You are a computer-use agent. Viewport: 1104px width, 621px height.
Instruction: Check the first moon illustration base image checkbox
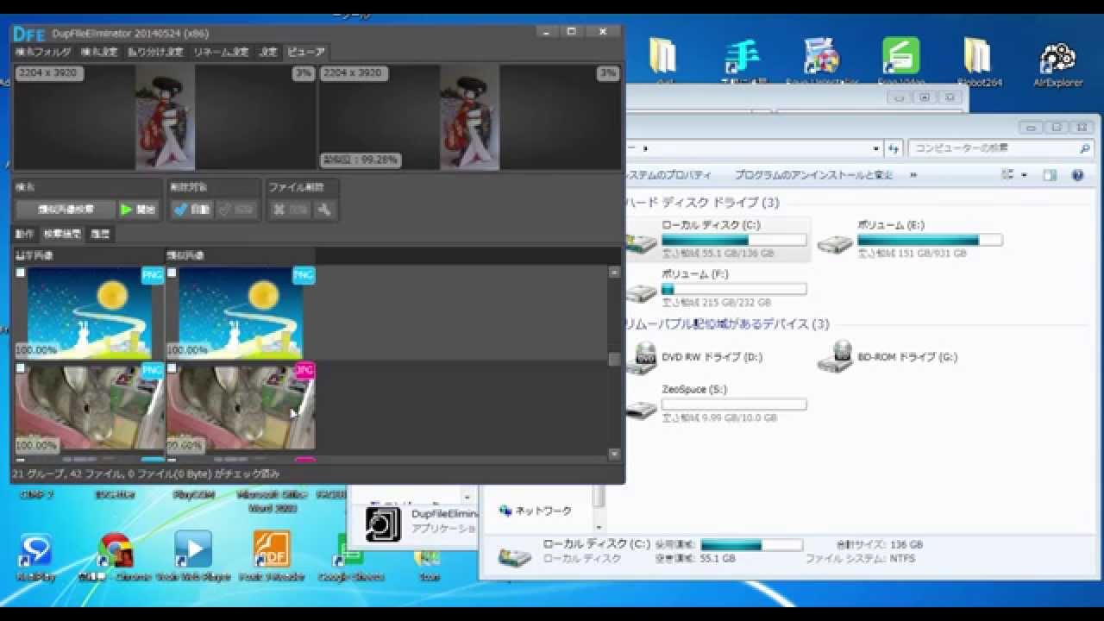(x=21, y=273)
